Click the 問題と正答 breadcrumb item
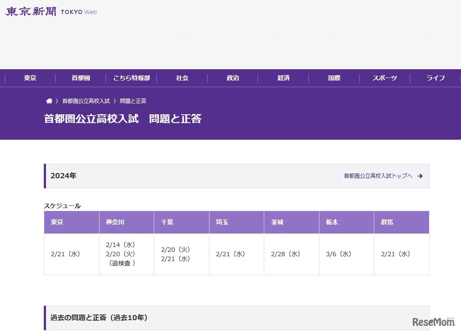 pos(133,101)
